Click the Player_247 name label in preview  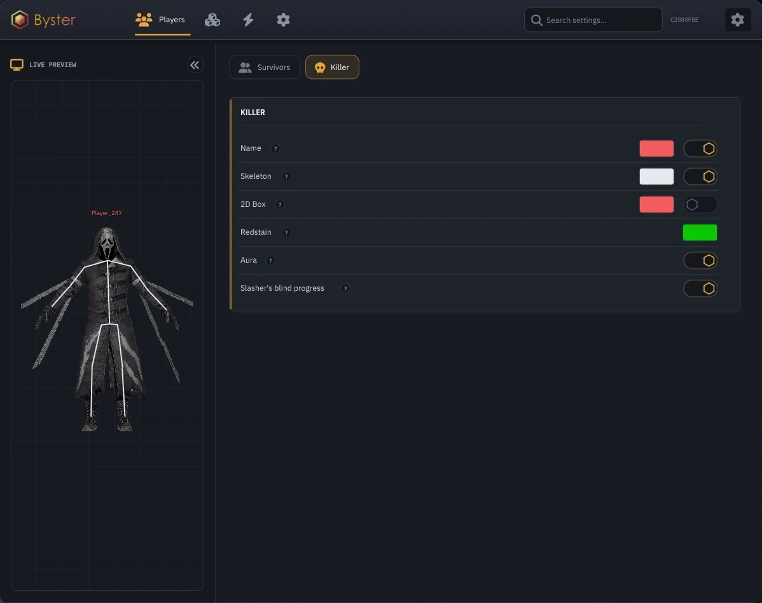[x=106, y=213]
